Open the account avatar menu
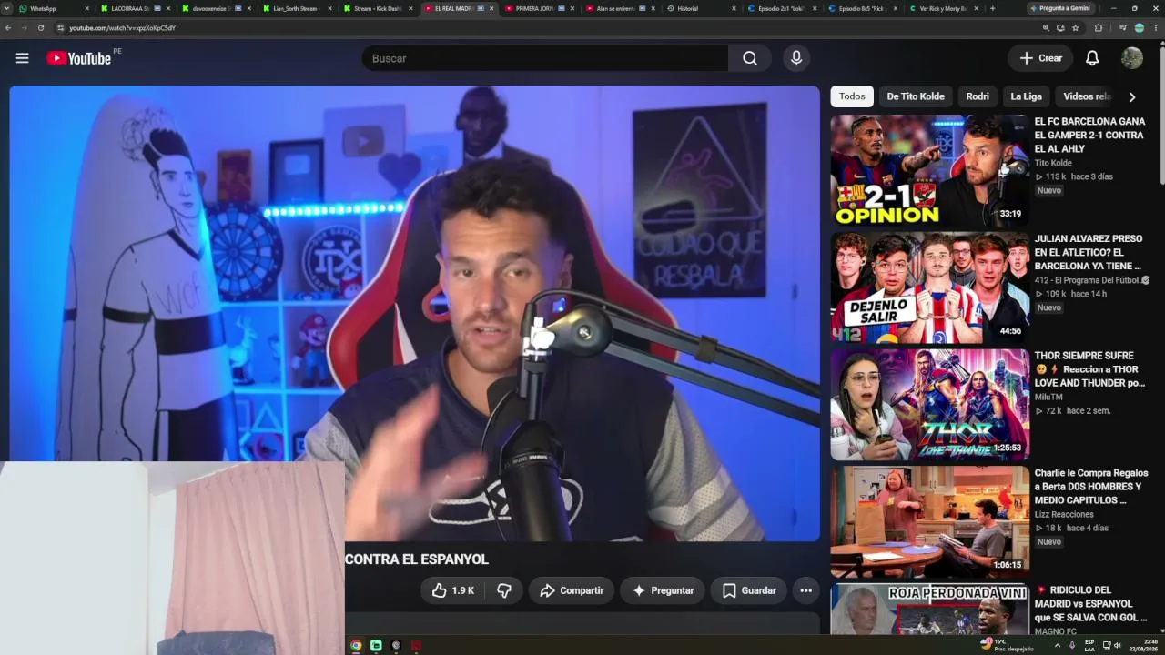The image size is (1165, 655). click(1132, 58)
